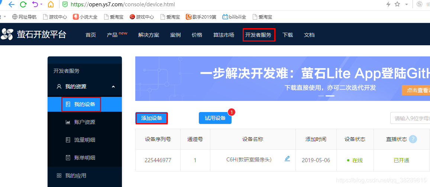Open 下载 navigation item
The height and width of the screenshot is (187, 430).
coord(288,35)
